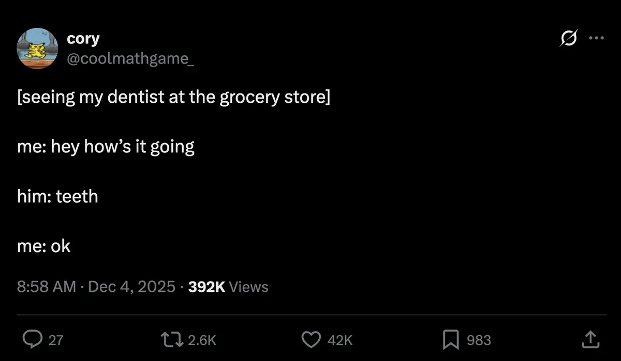Viewport: 621px width, 361px height.
Task: Open the profile via the name "cory"
Action: click(x=83, y=39)
